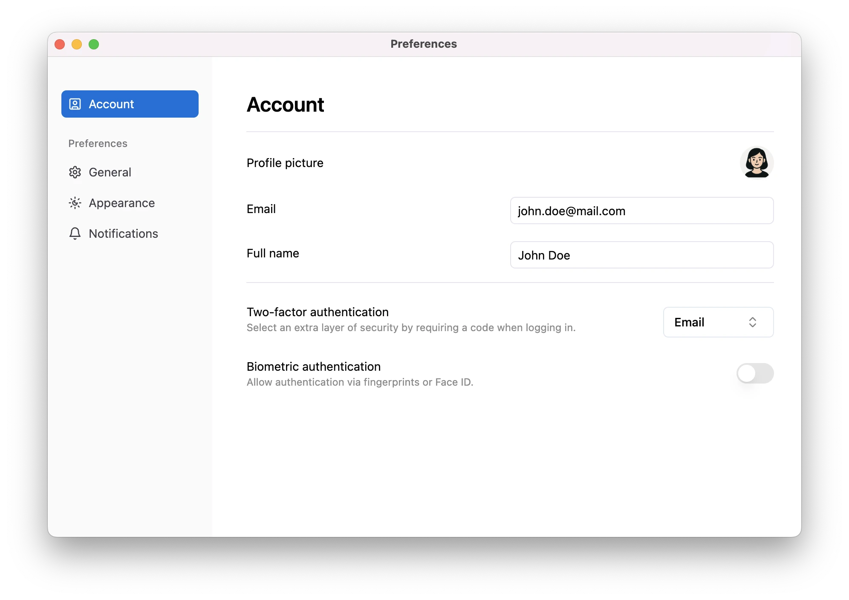Open the Two-factor authentication Email dropdown
Screen dimensions: 849x600
click(718, 322)
